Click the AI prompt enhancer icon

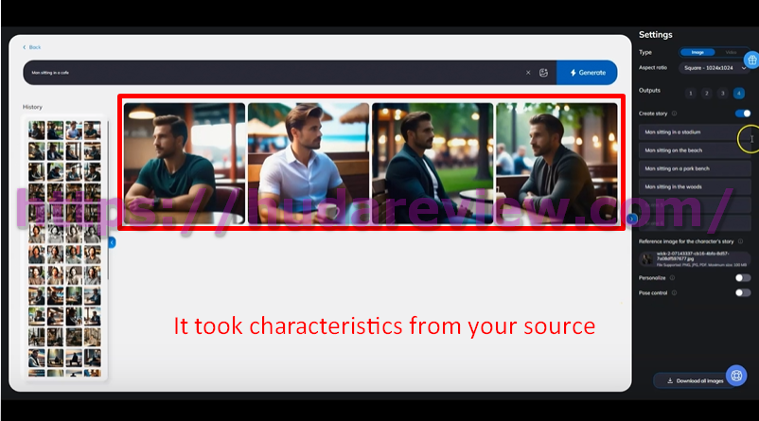coord(543,73)
